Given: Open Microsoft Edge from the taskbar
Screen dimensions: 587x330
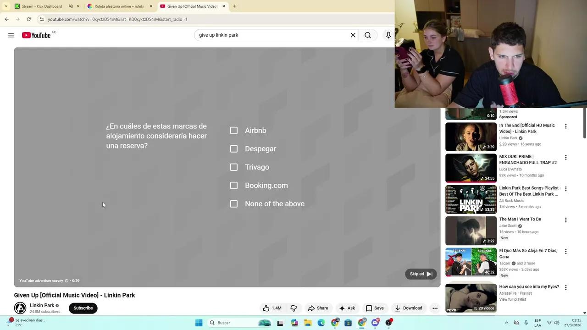Looking at the screenshot, I should point(321,323).
